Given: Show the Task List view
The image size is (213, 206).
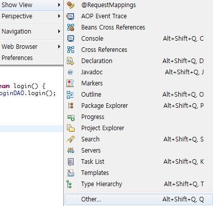Looking at the screenshot, I should [x=139, y=162].
